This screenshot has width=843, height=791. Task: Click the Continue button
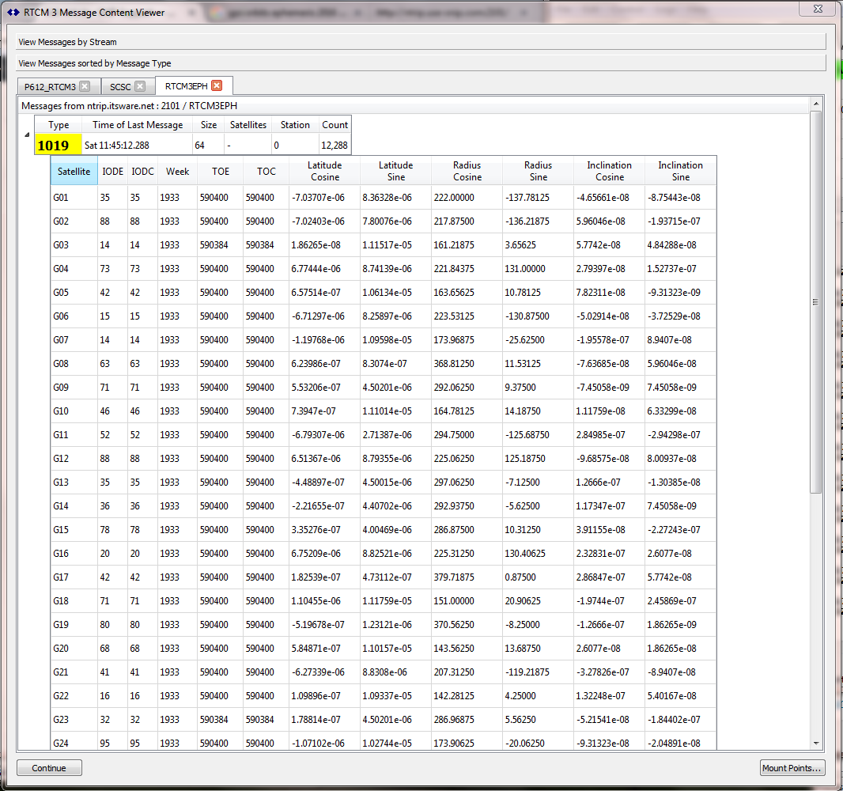click(49, 768)
